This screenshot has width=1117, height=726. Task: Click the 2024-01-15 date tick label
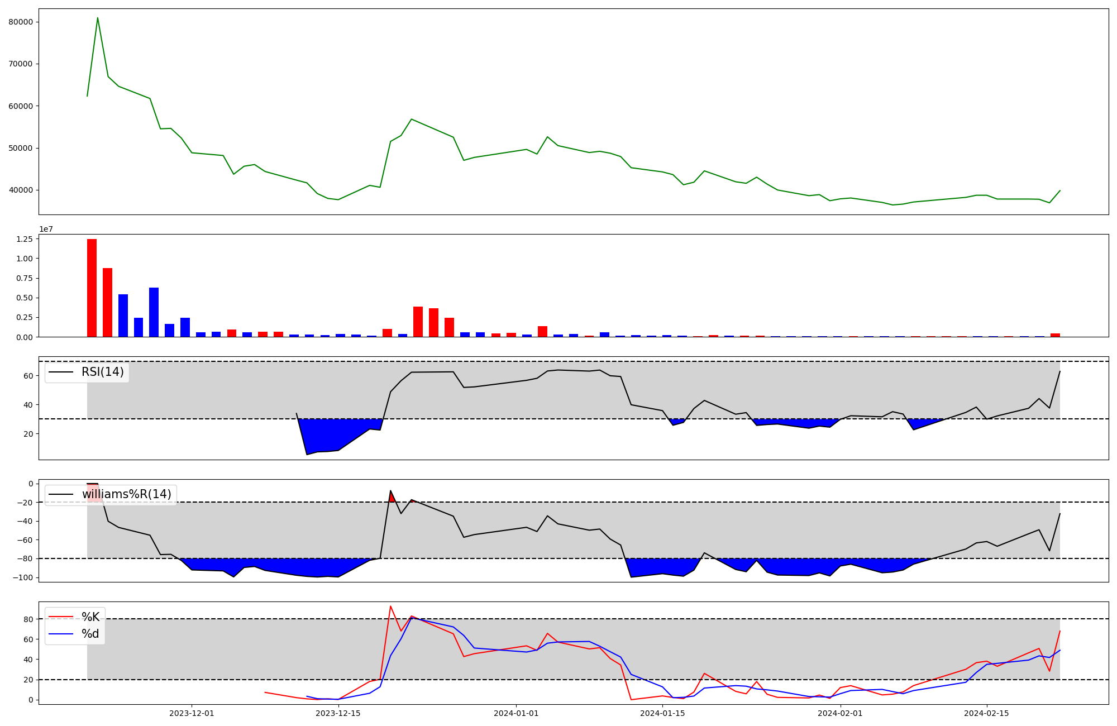click(x=662, y=713)
